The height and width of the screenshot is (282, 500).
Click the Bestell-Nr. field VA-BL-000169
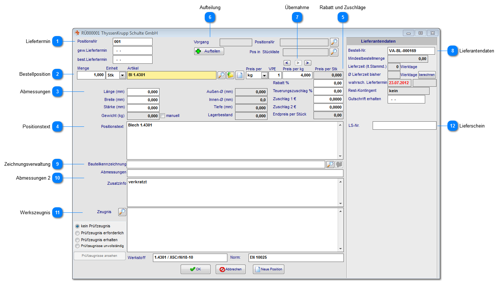(x=411, y=51)
